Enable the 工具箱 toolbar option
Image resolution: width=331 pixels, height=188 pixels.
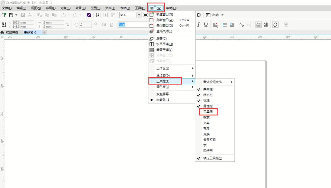coord(208,112)
